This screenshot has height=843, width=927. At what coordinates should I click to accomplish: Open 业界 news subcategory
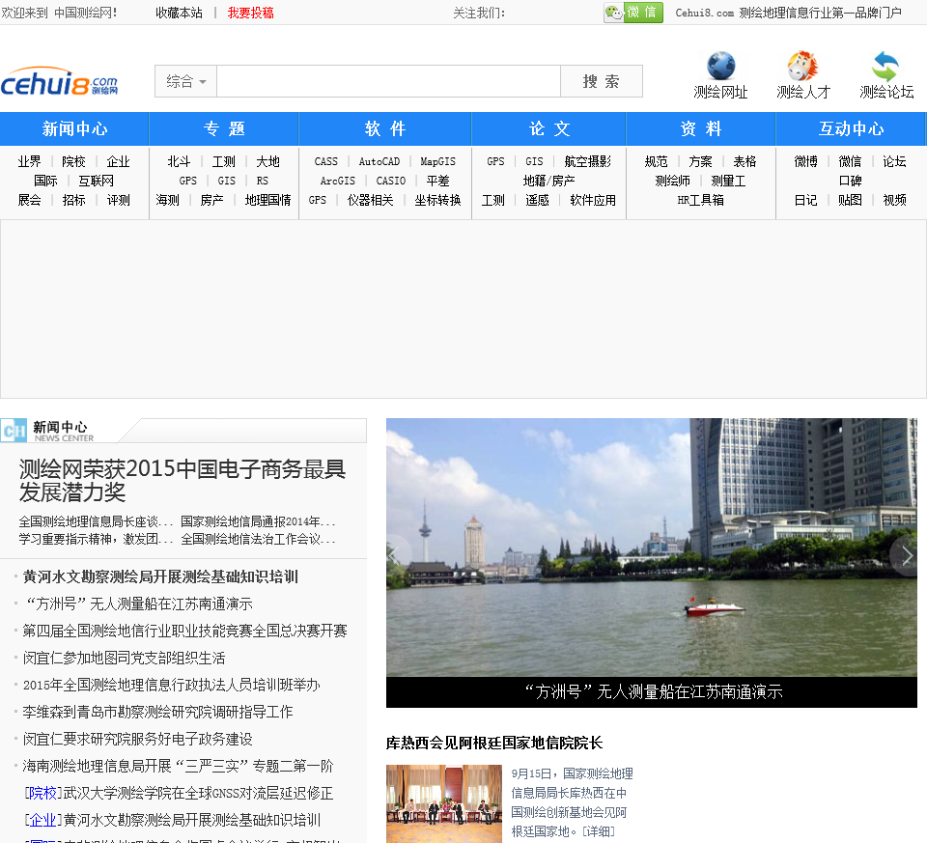30,161
